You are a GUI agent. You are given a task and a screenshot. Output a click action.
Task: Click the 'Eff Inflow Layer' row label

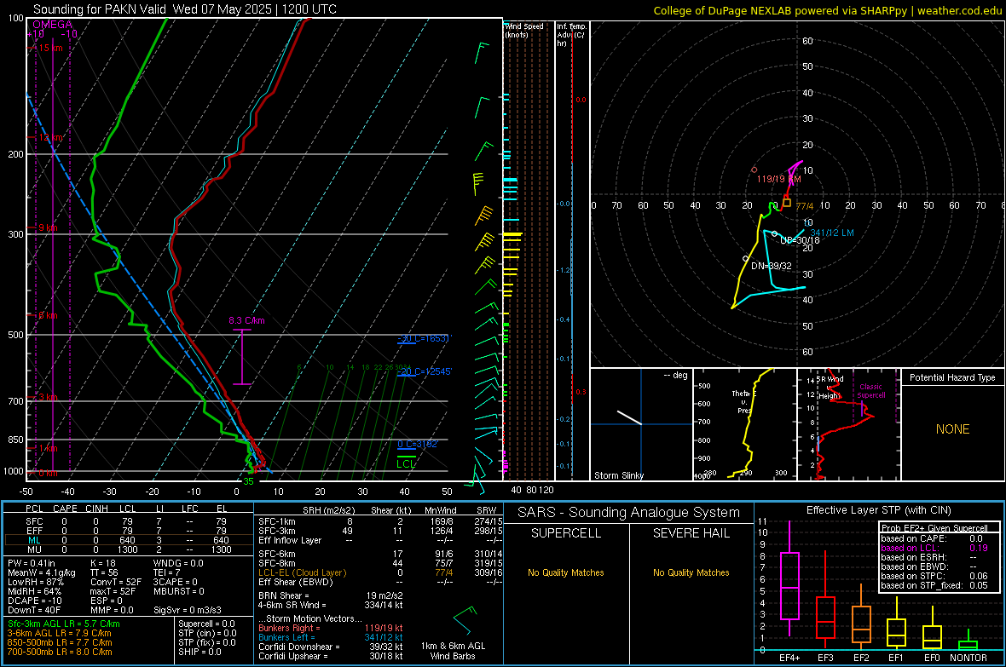(x=290, y=540)
